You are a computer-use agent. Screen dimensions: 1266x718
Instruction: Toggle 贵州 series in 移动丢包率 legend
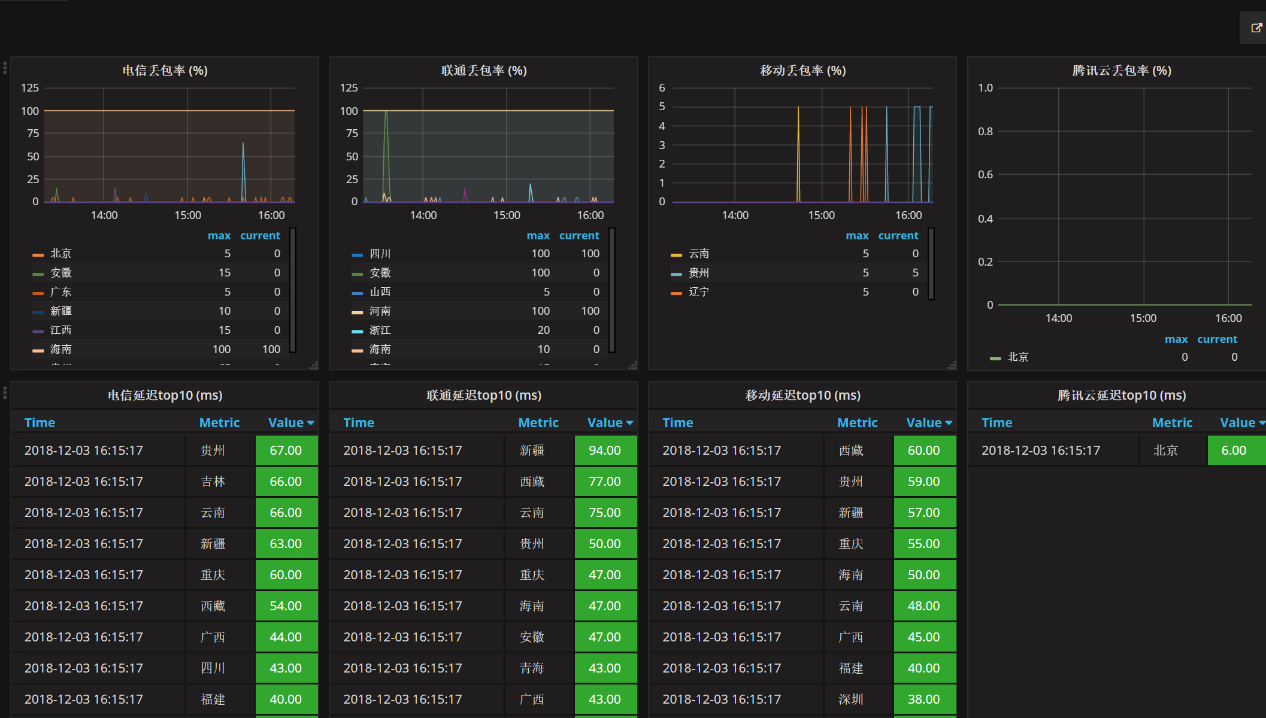[x=698, y=273]
